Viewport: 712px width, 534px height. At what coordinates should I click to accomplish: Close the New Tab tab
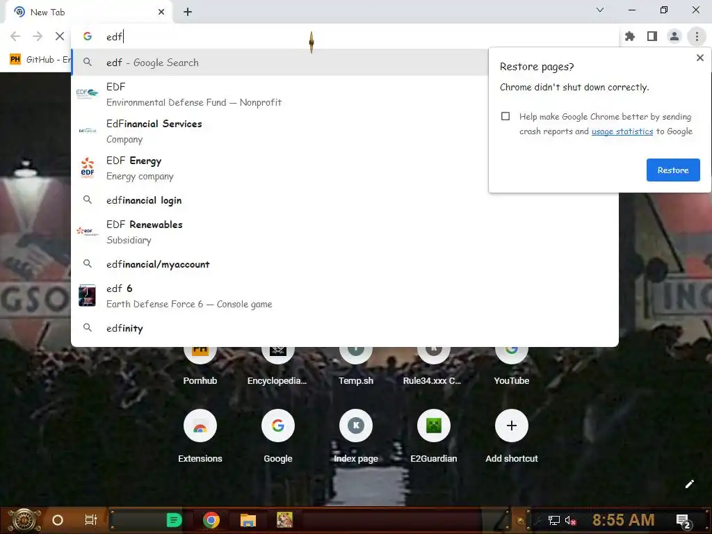click(x=161, y=13)
